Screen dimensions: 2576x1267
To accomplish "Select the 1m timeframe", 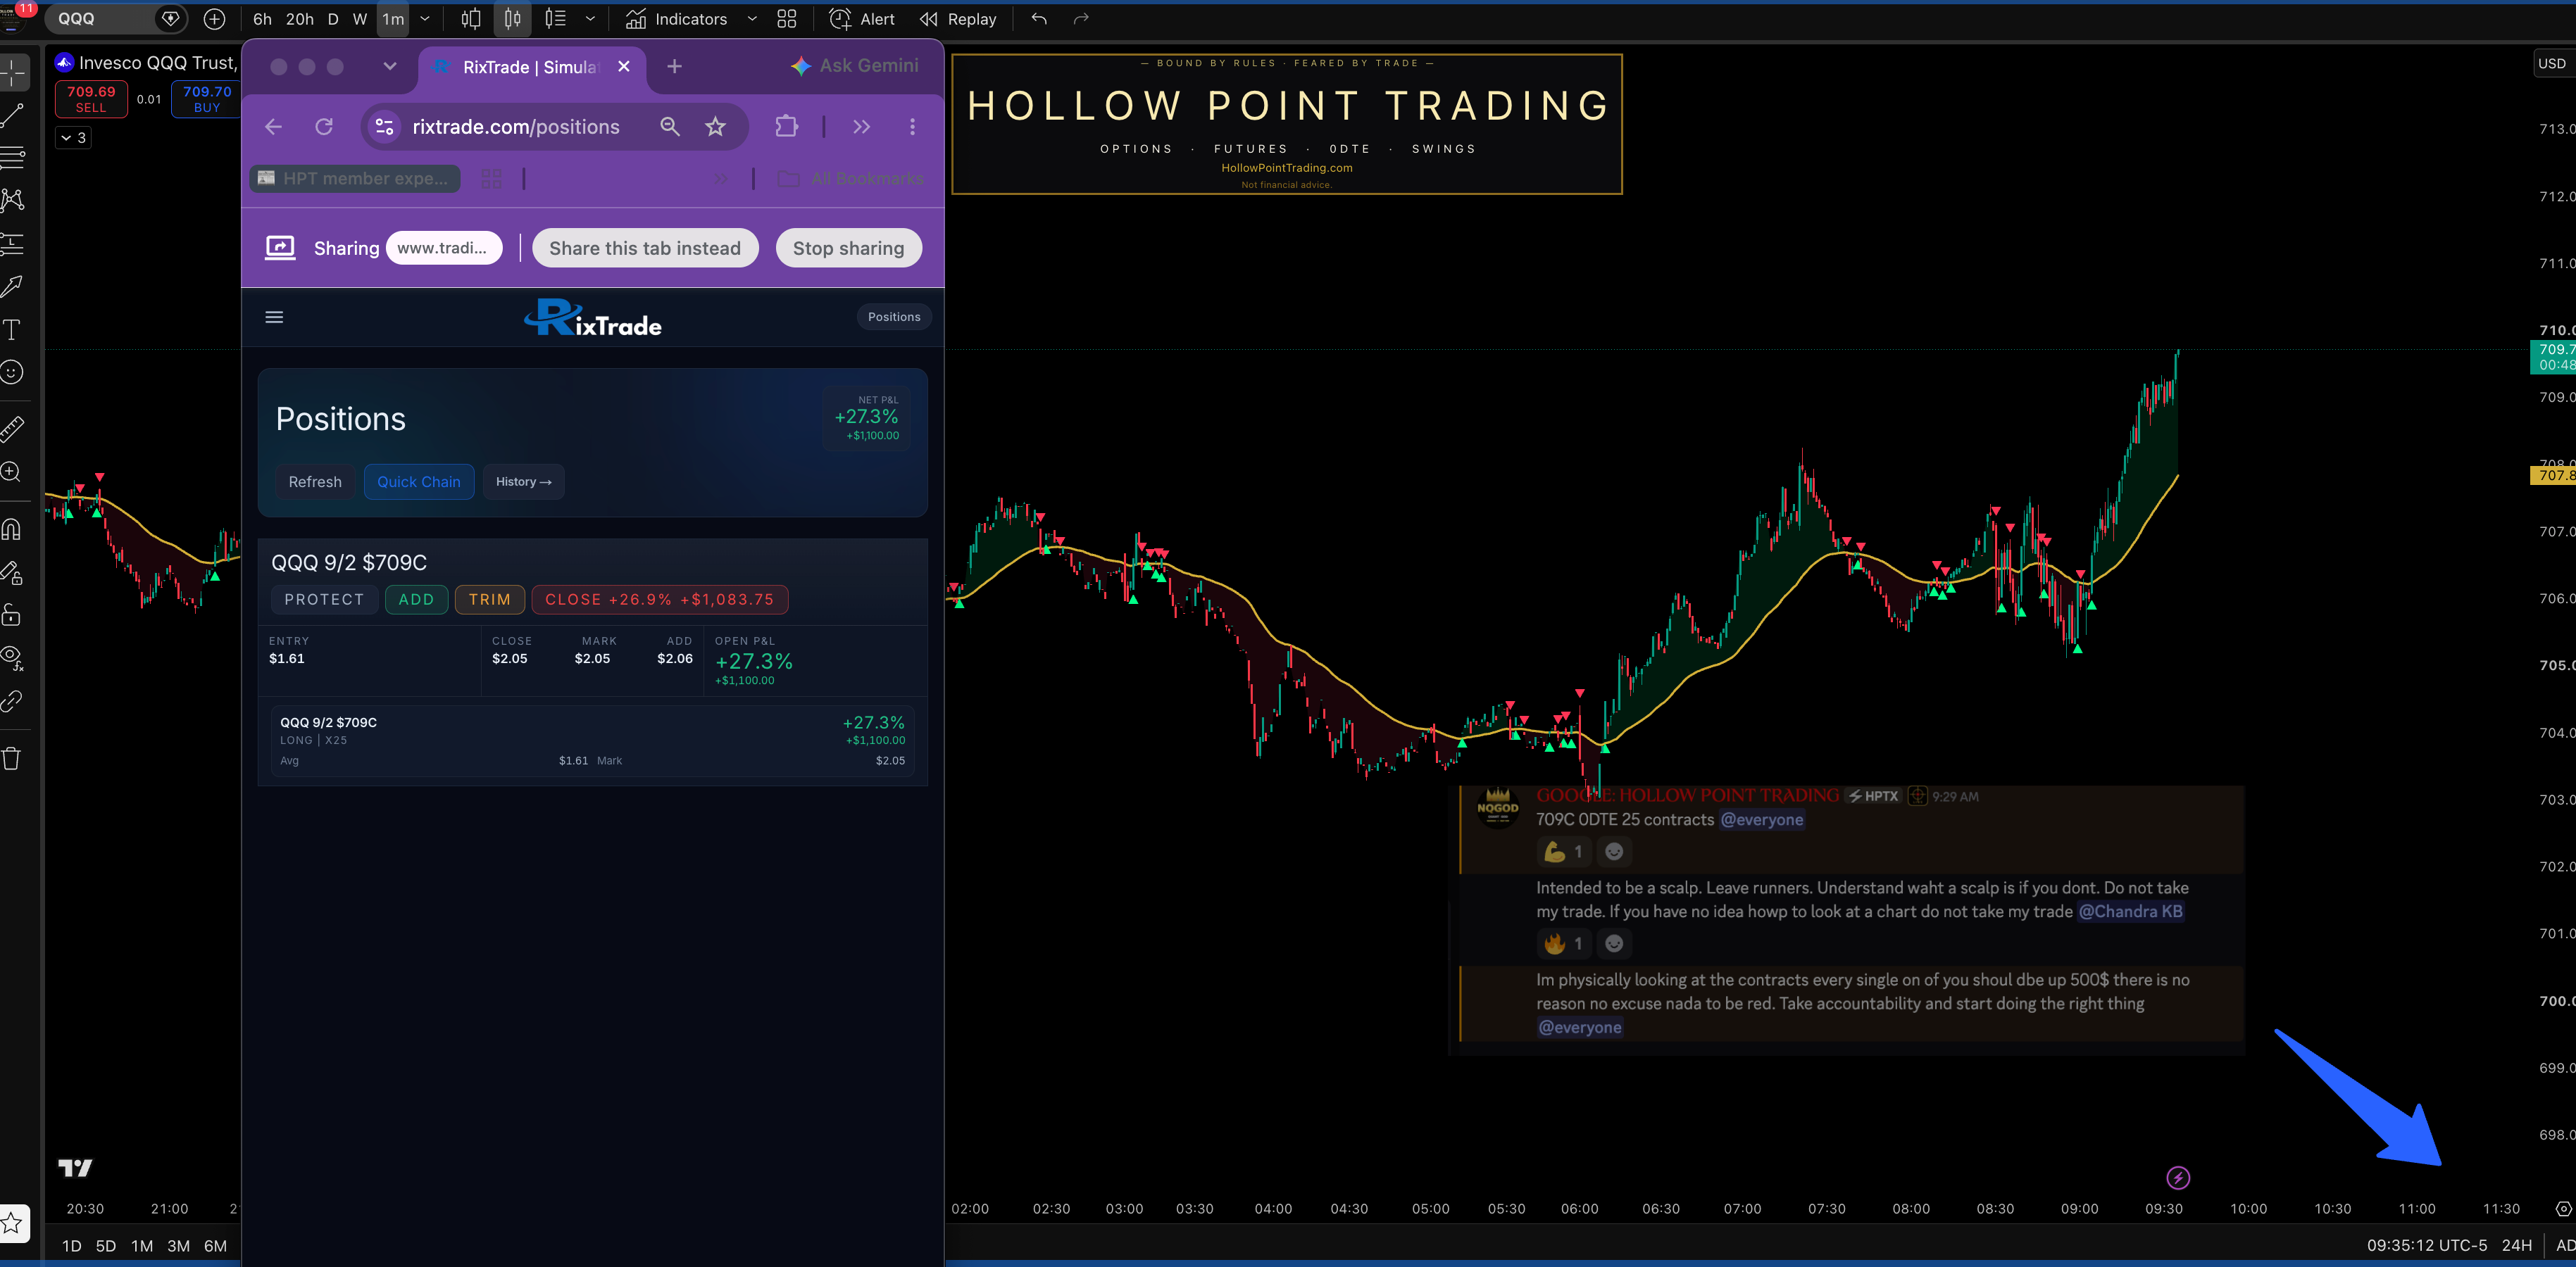I will (x=393, y=19).
